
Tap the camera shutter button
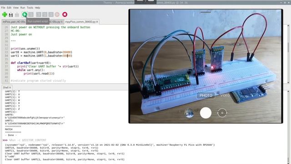pos(206,113)
